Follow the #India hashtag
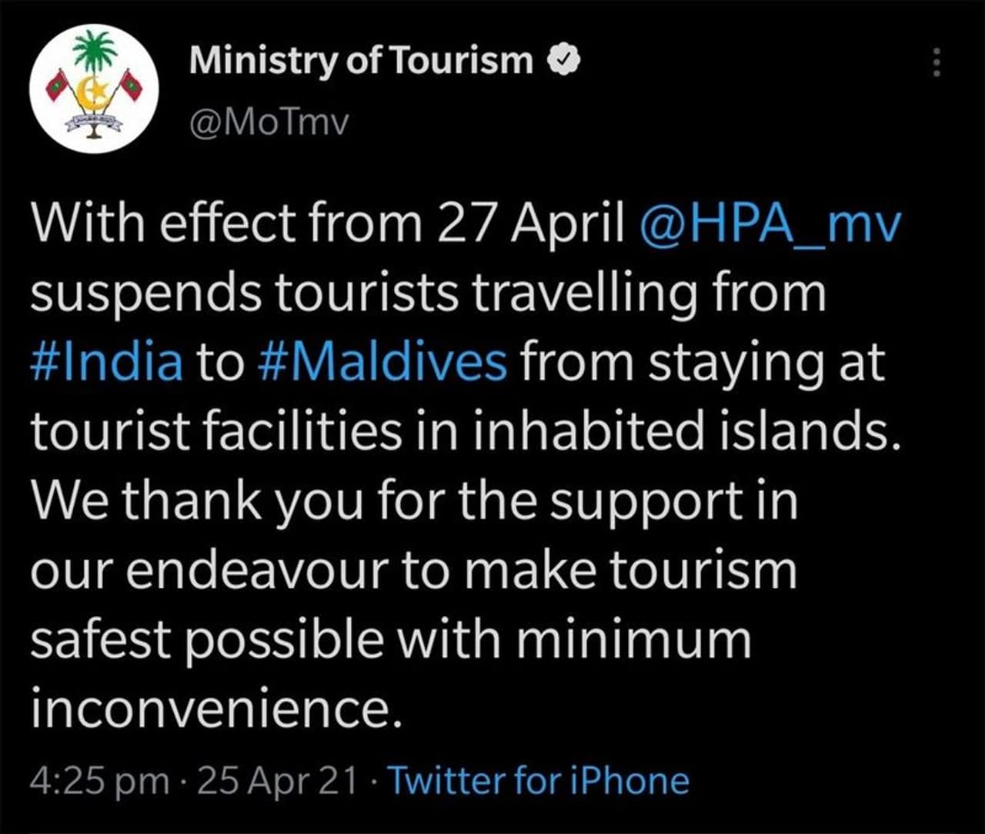The height and width of the screenshot is (834, 985). point(107,362)
